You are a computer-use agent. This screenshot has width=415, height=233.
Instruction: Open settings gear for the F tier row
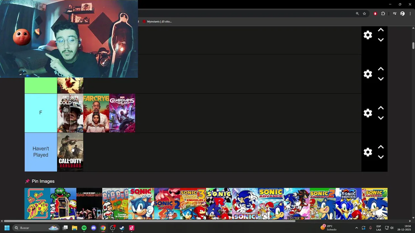(x=368, y=113)
